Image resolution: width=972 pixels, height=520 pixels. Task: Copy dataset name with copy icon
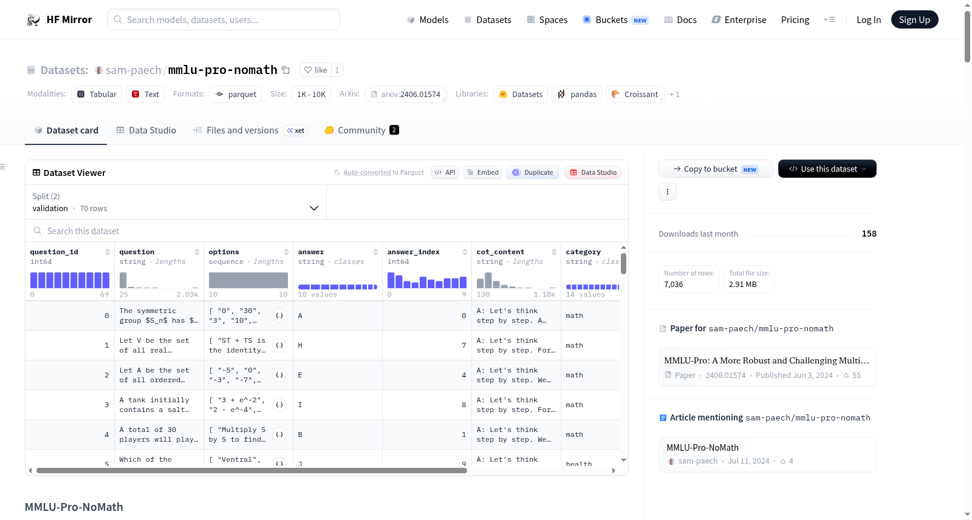click(x=286, y=70)
